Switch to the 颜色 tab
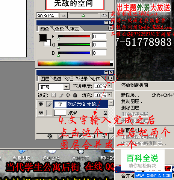This screenshot has height=180, width=174. click(45, 29)
